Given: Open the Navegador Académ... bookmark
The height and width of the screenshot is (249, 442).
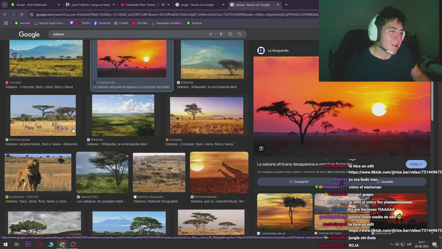Looking at the screenshot, I should tap(166, 23).
